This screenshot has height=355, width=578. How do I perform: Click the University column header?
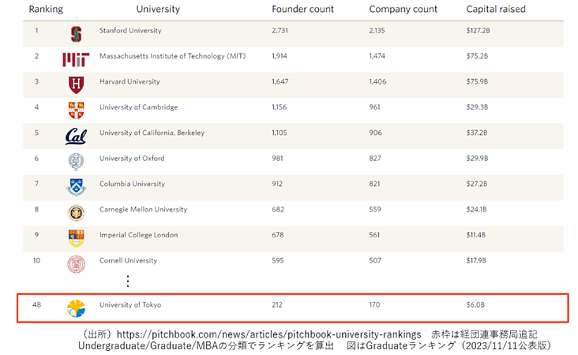[158, 9]
